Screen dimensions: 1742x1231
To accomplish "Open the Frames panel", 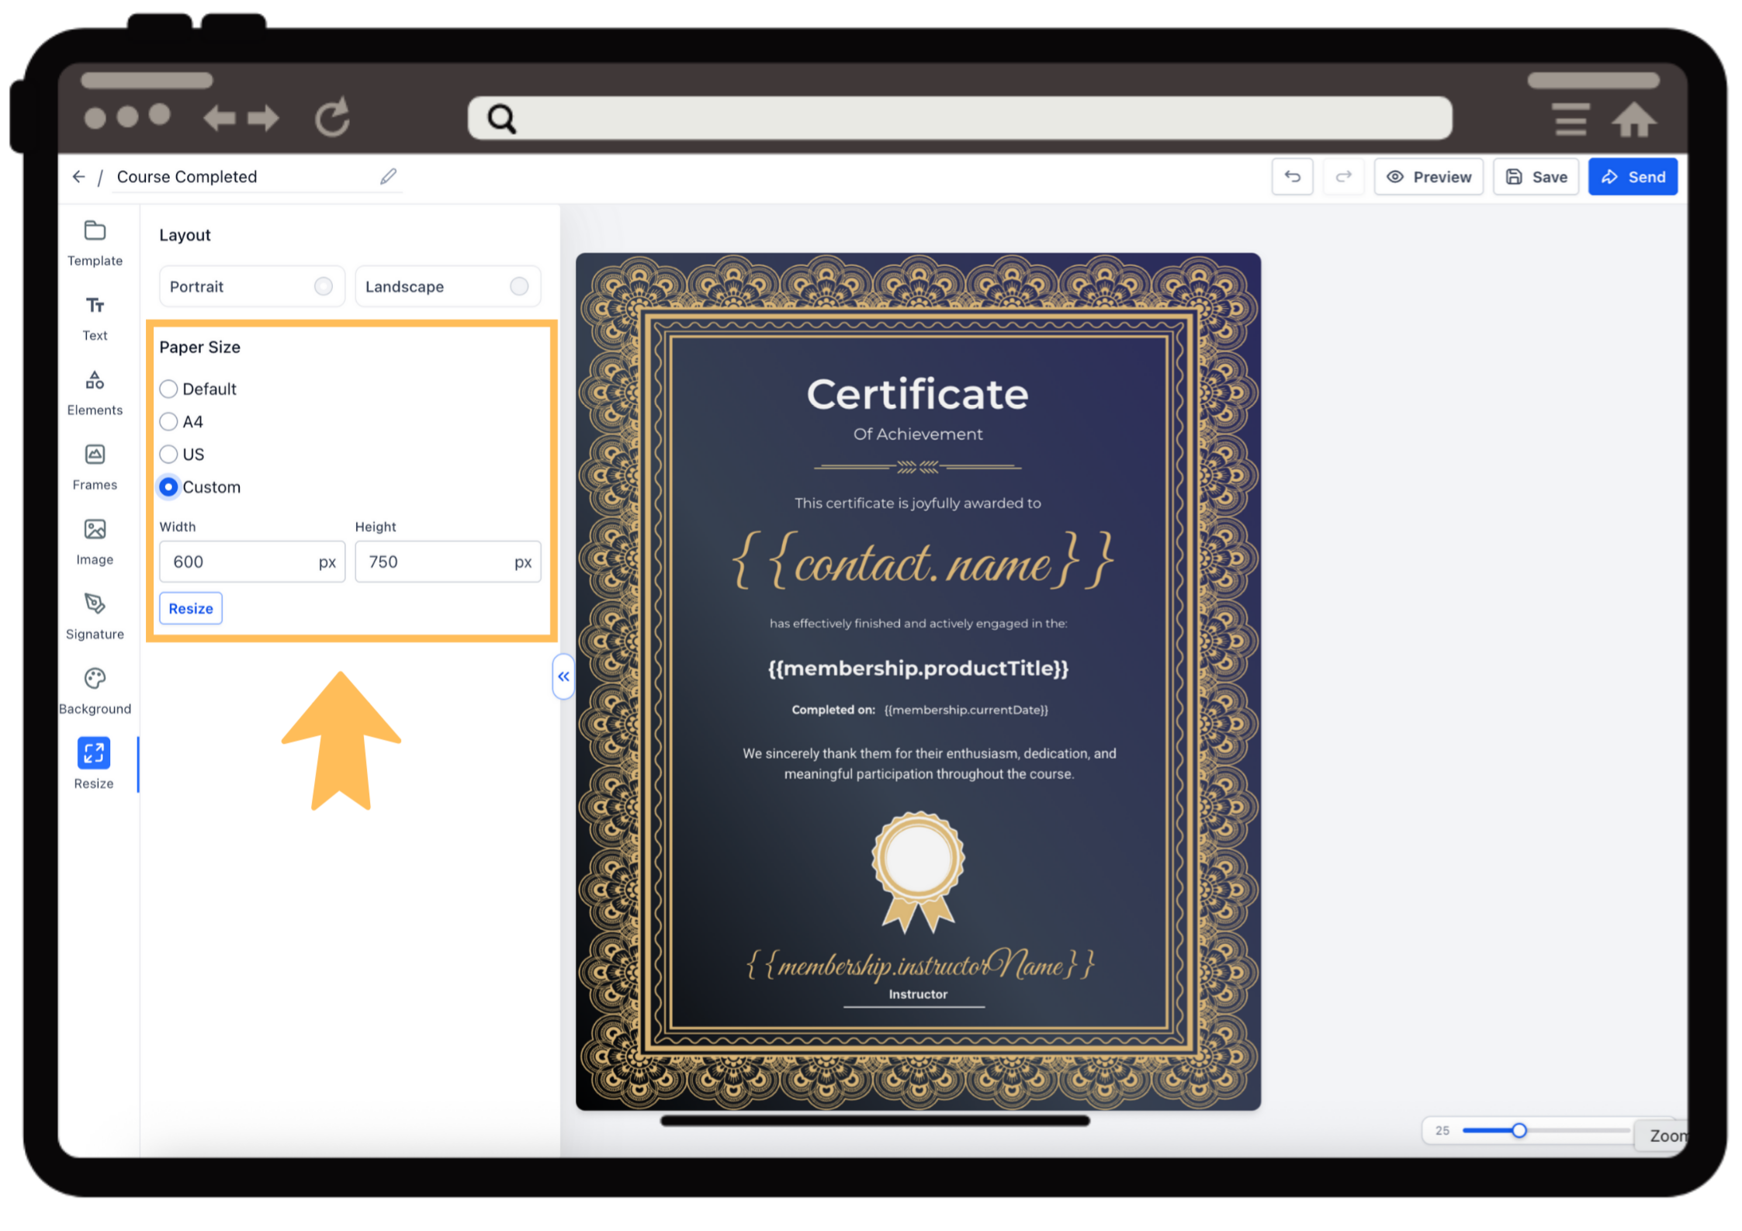I will click(95, 467).
